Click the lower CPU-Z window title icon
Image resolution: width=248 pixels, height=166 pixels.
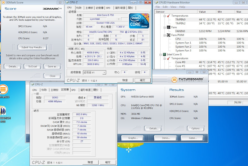(x=33, y=84)
